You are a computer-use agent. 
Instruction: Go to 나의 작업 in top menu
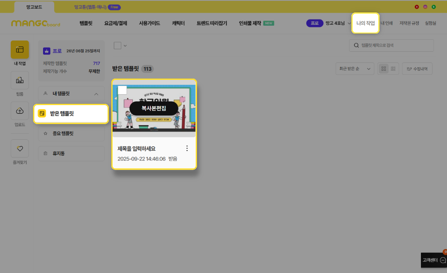(x=365, y=23)
